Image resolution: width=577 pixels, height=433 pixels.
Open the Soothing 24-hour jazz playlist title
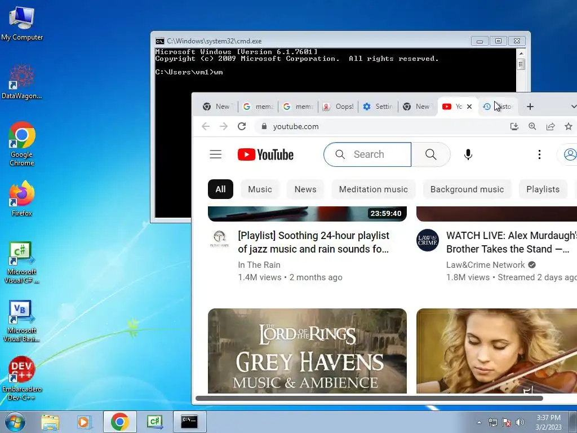[x=313, y=242]
